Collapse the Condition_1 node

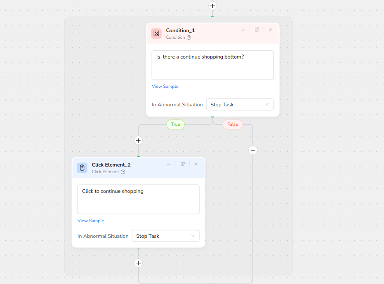(x=243, y=30)
